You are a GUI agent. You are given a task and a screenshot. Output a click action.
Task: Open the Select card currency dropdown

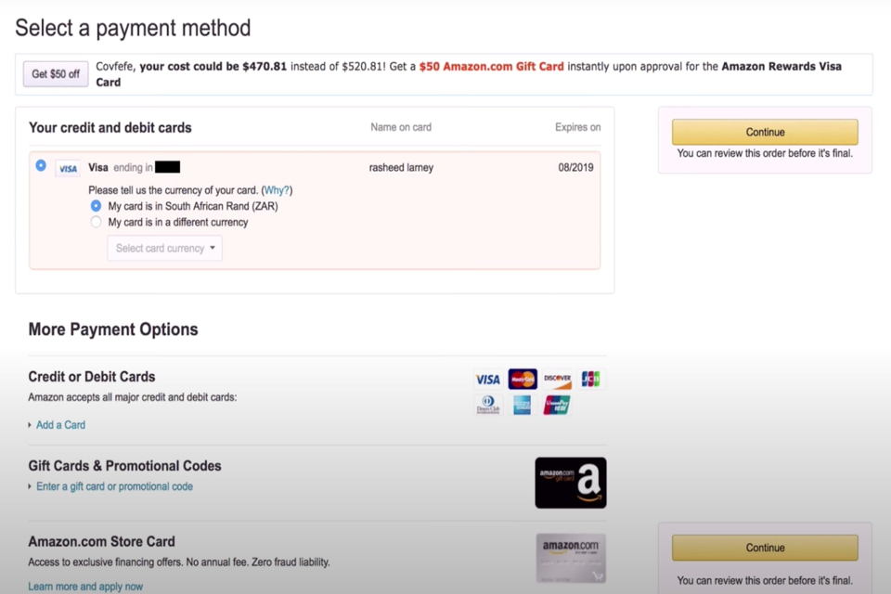[x=164, y=248]
